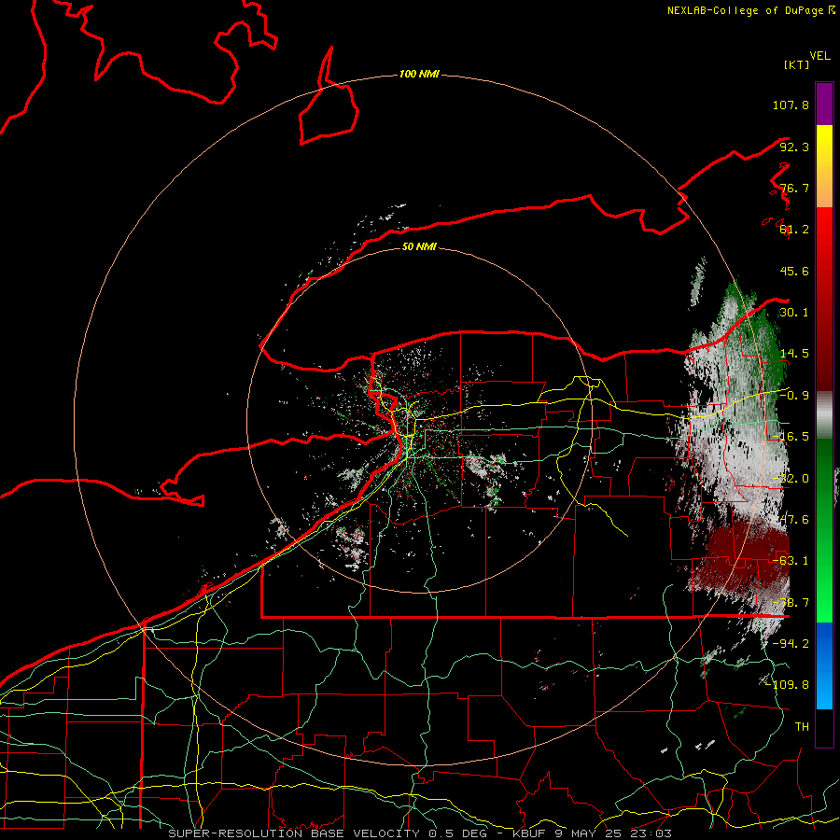The height and width of the screenshot is (840, 840).
Task: Click the -63.1 legend value
Action: tap(791, 561)
